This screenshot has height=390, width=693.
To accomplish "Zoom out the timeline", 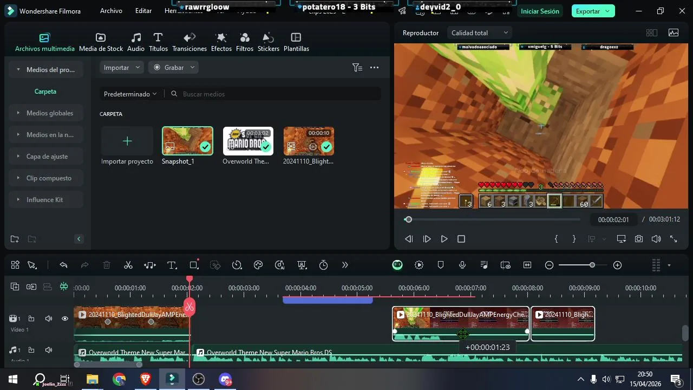I will point(549,265).
